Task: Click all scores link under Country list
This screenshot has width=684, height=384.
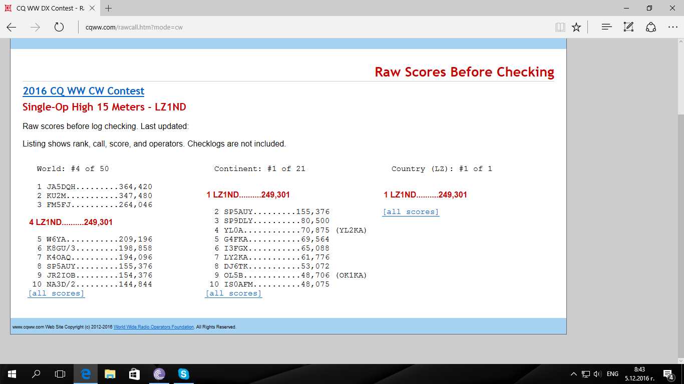Action: pyautogui.click(x=411, y=212)
